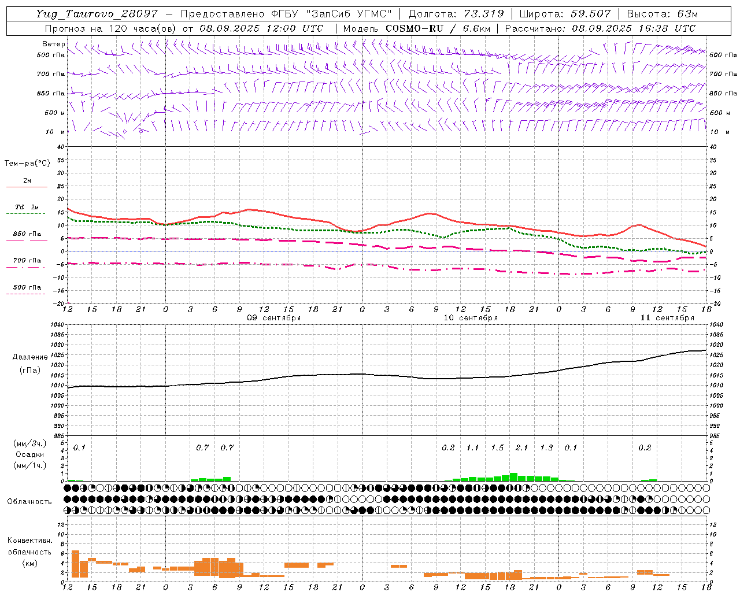Click the Осадки panel label
Screen dimensions: 740x592
coord(30,454)
